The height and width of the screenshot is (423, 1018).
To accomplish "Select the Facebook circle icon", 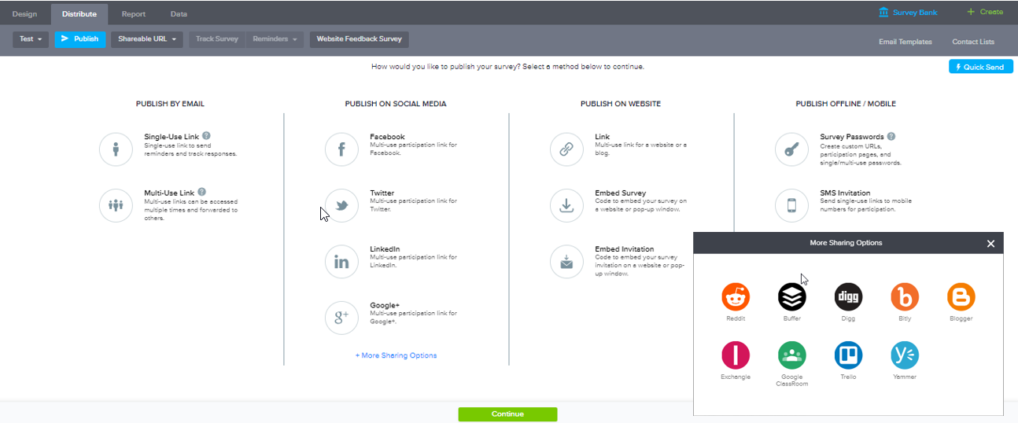I will click(x=341, y=149).
